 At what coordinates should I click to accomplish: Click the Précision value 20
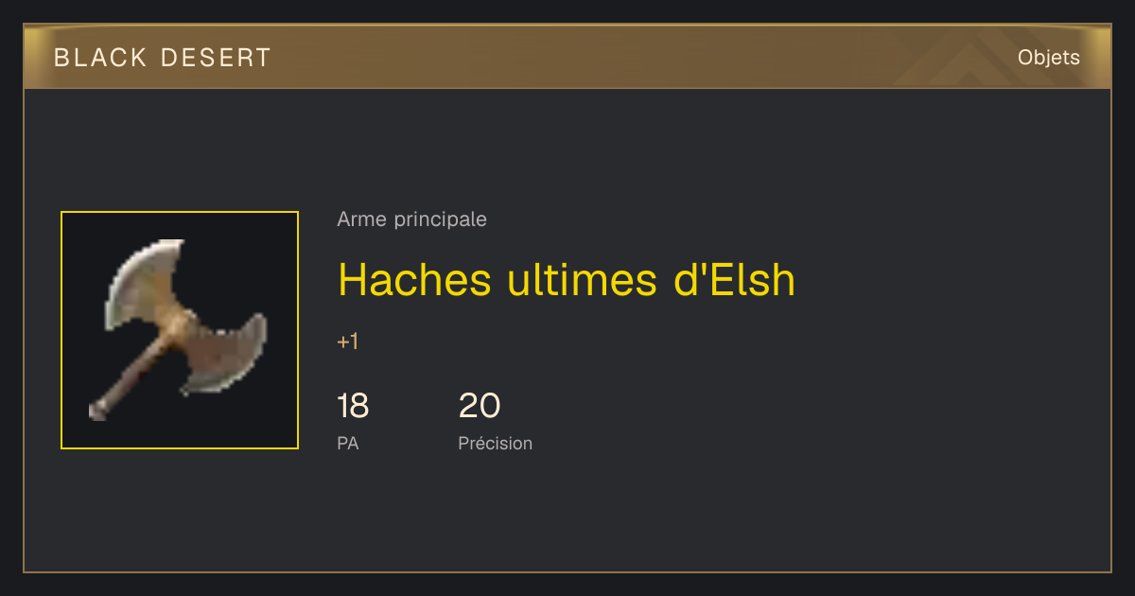coord(480,406)
